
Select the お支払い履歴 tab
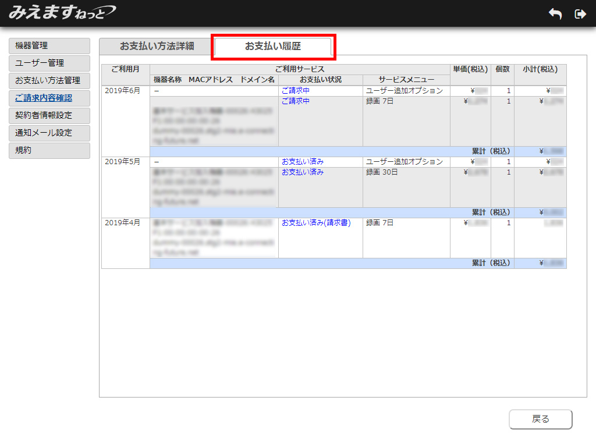tap(273, 47)
